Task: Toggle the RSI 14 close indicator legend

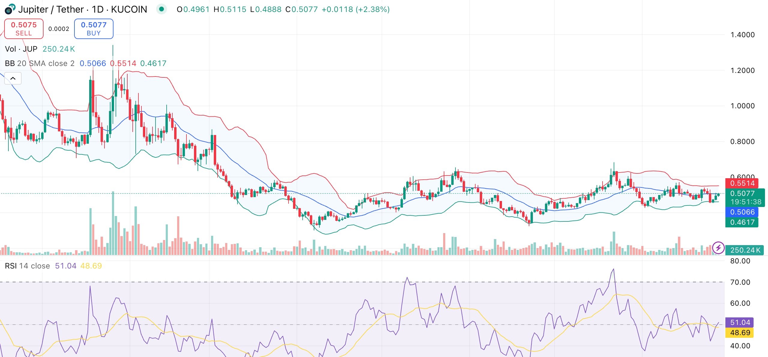Action: pyautogui.click(x=28, y=266)
